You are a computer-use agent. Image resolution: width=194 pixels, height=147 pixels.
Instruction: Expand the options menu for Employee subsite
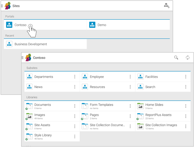coord(130,77)
